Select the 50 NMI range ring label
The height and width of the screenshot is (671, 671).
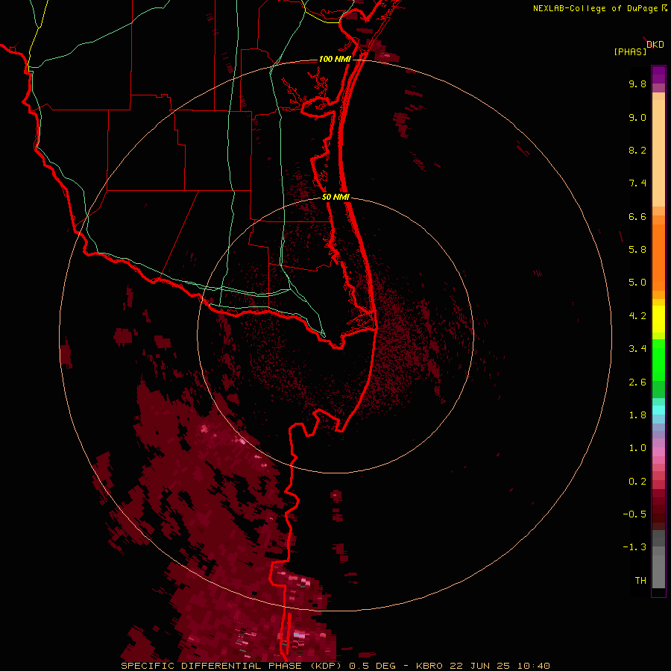point(335,197)
